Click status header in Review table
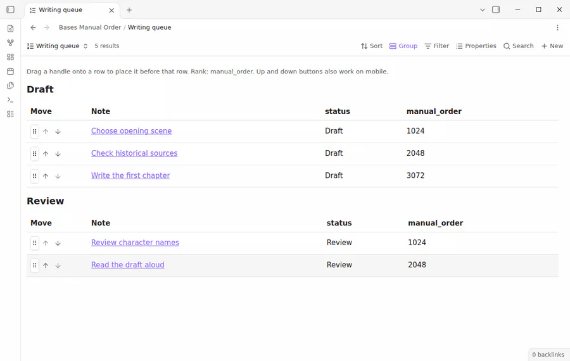 click(339, 223)
